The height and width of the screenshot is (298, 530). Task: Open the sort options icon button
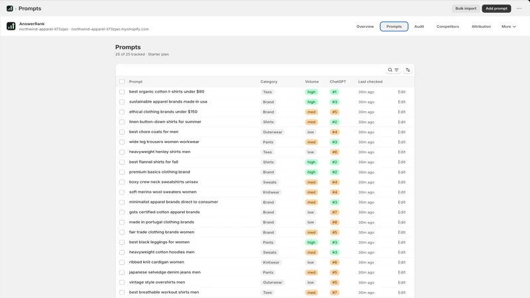click(x=407, y=70)
